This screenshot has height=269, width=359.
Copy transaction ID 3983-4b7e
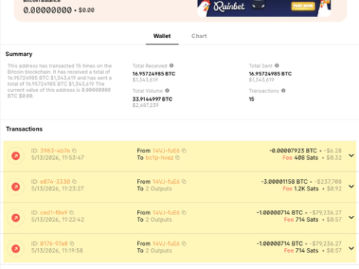click(x=74, y=151)
